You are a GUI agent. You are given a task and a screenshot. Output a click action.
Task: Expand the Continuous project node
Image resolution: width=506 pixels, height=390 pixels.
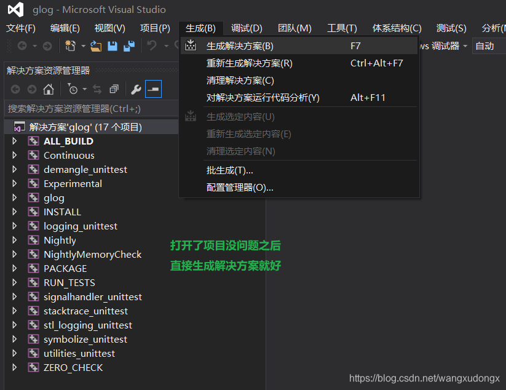point(15,155)
